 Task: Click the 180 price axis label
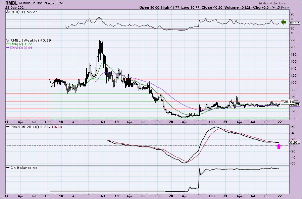pos(294,54)
